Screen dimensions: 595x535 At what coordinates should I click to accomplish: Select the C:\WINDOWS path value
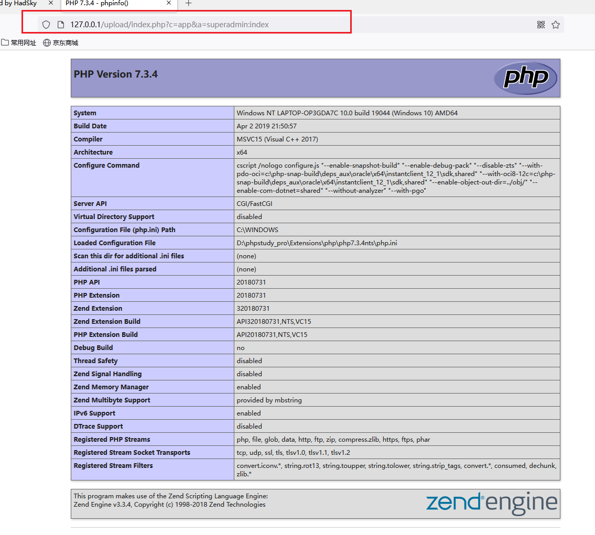(x=257, y=230)
